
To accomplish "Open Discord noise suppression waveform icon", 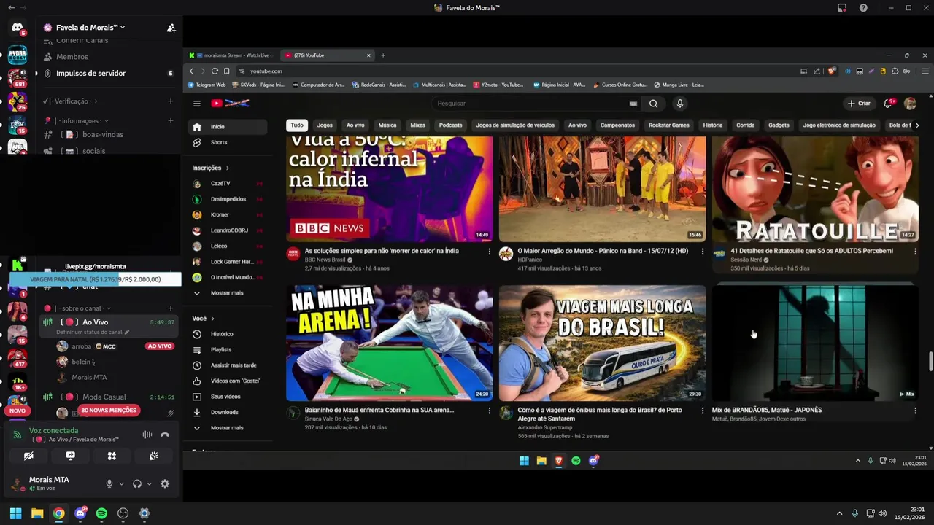I will point(147,435).
